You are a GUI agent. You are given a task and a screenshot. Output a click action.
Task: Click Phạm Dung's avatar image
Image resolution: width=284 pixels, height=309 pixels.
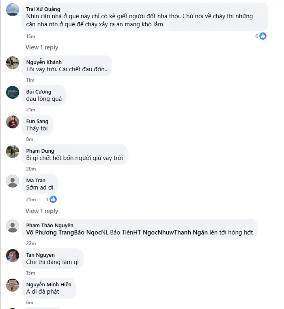coord(13,151)
